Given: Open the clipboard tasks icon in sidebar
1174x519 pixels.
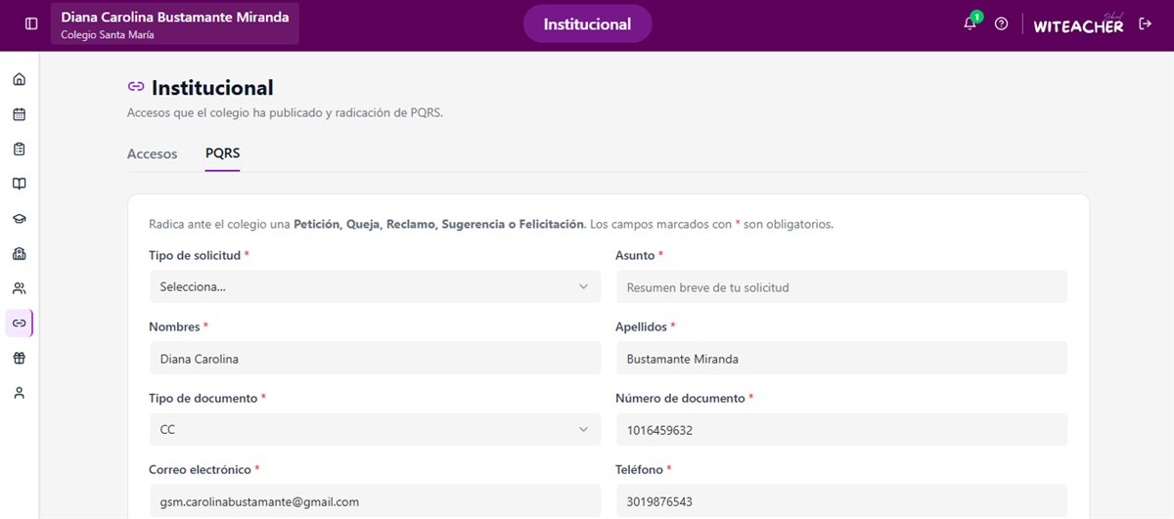Looking at the screenshot, I should (x=19, y=149).
